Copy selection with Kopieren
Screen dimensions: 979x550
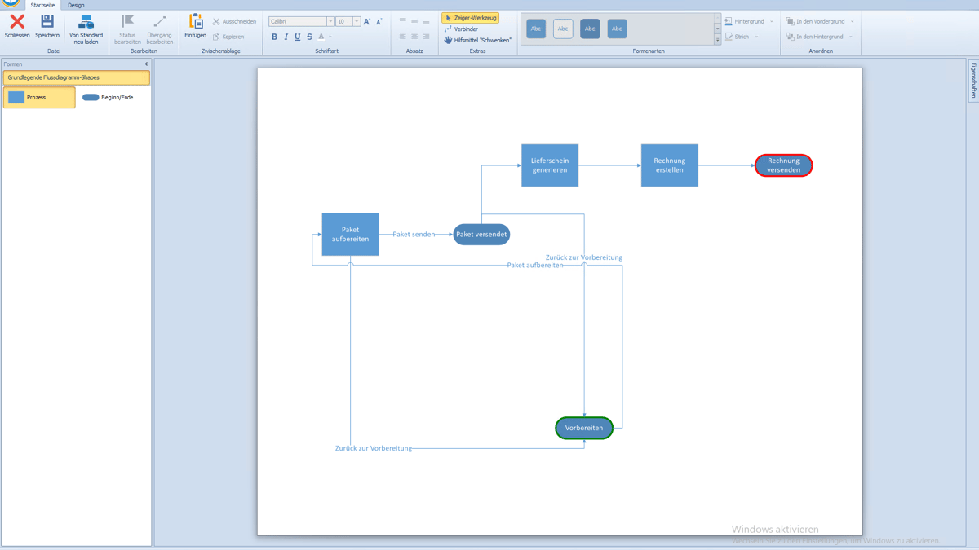tap(228, 37)
